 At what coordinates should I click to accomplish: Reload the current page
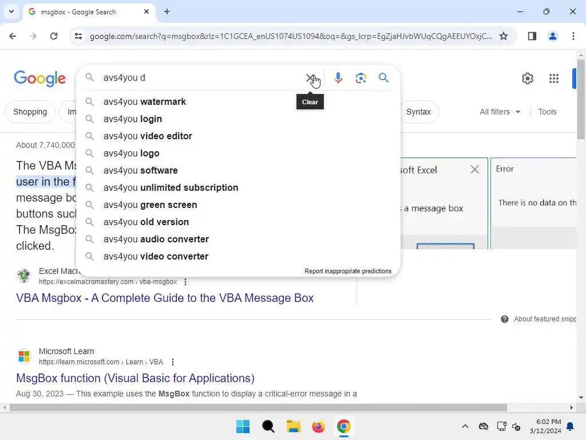(54, 36)
